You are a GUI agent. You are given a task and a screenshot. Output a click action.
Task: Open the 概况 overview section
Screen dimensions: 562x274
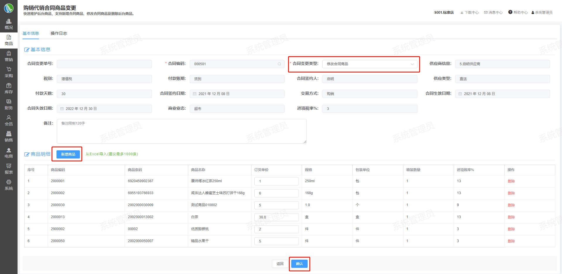(9, 24)
